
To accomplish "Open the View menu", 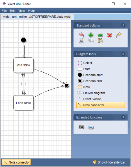I will point(22,11).
